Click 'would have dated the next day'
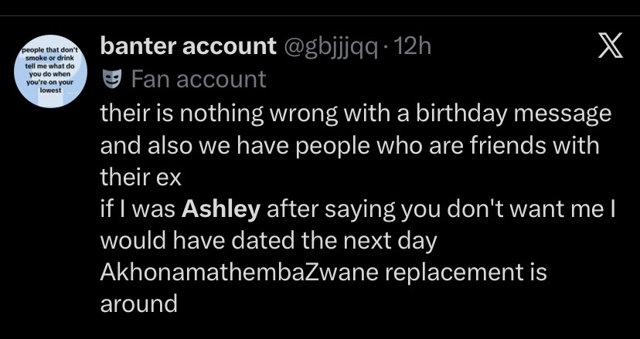This screenshot has height=339, width=640. click(x=269, y=240)
